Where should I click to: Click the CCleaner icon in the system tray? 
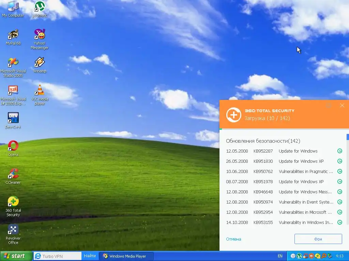pyautogui.click(x=305, y=256)
